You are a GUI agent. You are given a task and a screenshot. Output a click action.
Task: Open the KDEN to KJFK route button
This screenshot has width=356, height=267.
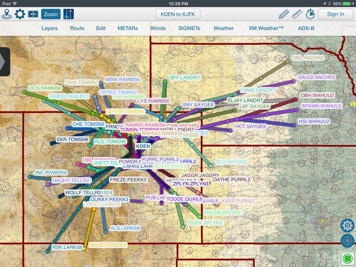coord(178,14)
